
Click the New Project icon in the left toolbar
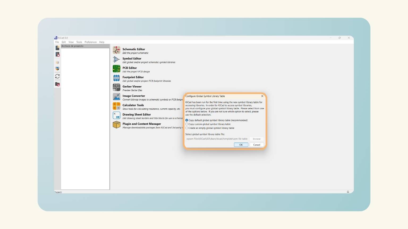point(57,48)
